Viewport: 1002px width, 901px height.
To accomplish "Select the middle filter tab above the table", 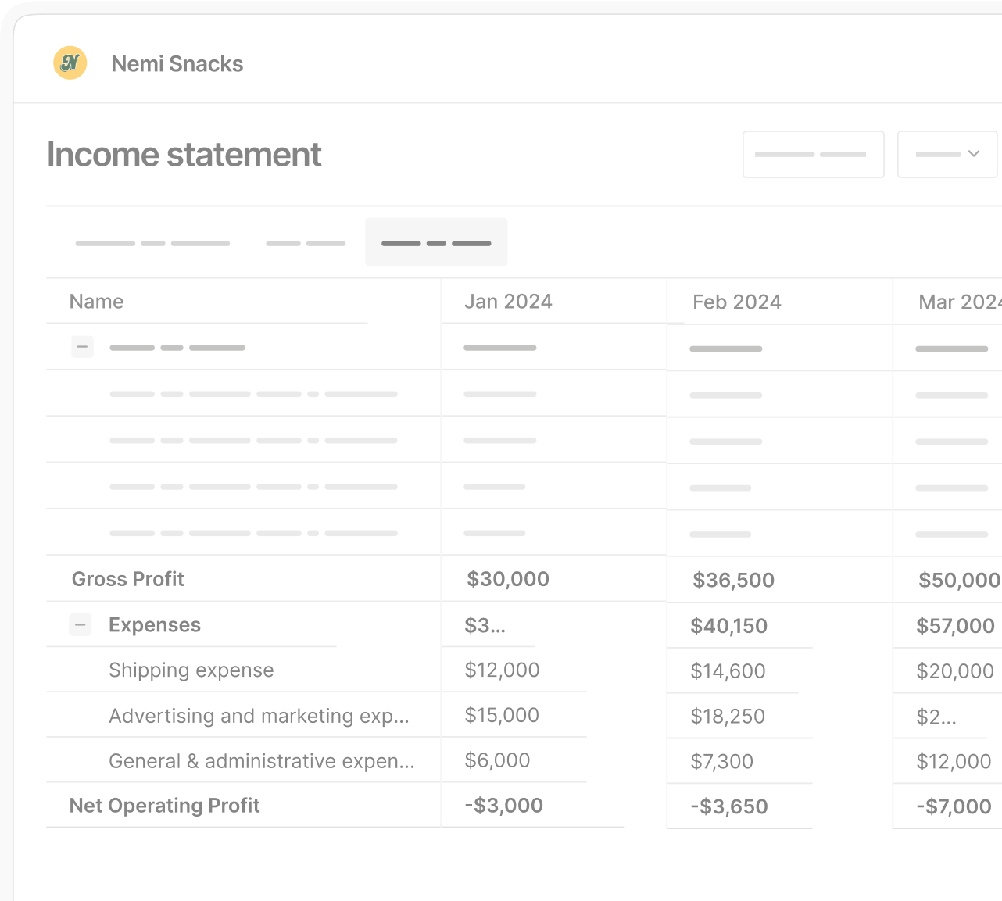I will coord(305,242).
